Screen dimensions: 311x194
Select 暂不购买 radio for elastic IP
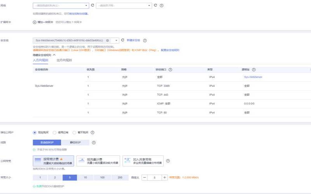(74, 132)
